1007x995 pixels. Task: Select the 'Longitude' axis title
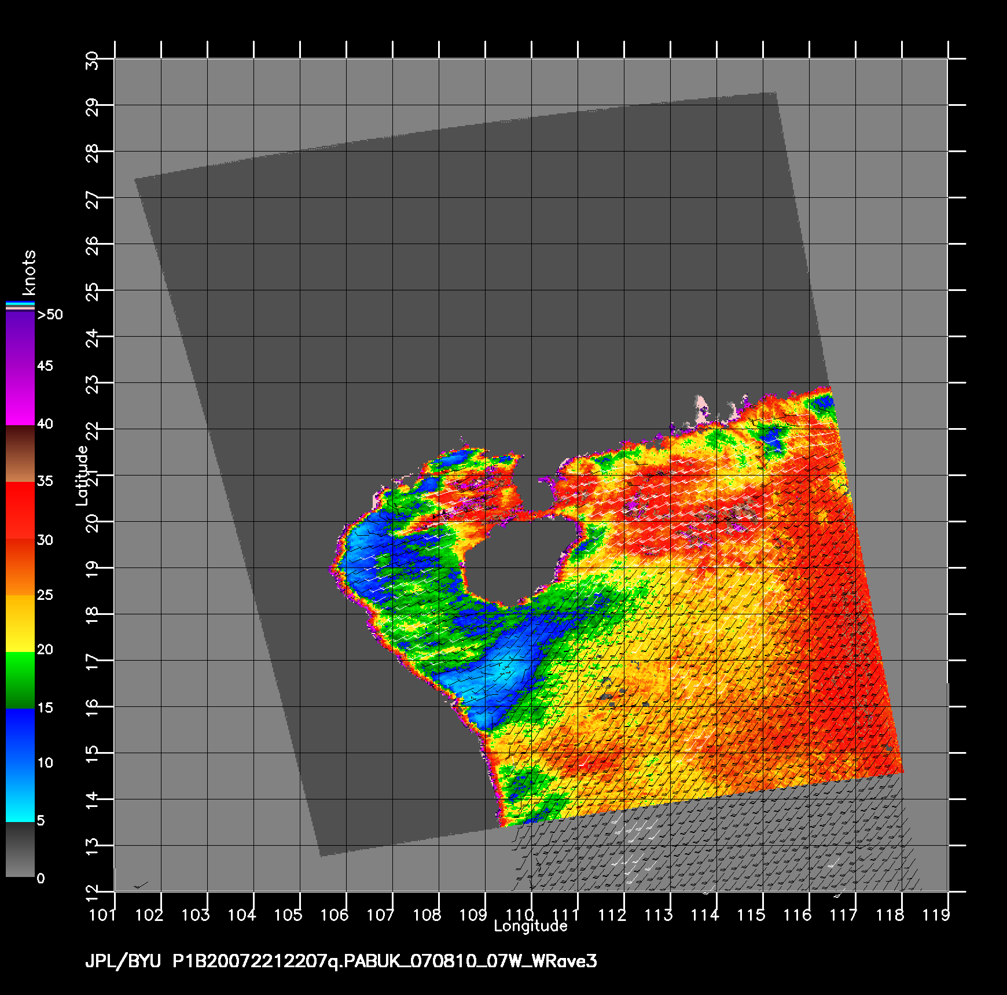coord(530,926)
